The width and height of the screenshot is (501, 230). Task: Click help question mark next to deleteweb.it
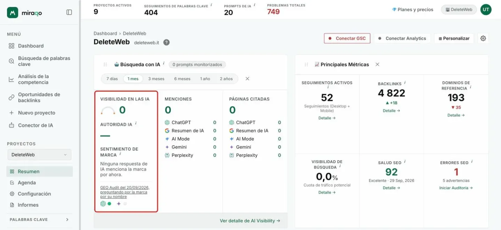point(167,42)
